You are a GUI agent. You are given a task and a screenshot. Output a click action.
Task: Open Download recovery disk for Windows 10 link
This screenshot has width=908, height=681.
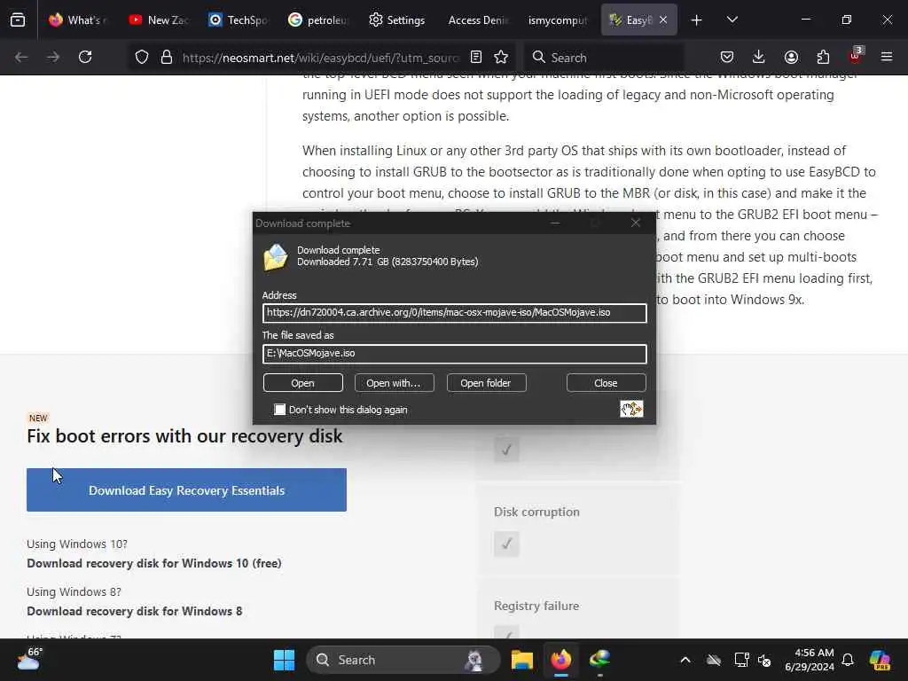click(x=154, y=563)
